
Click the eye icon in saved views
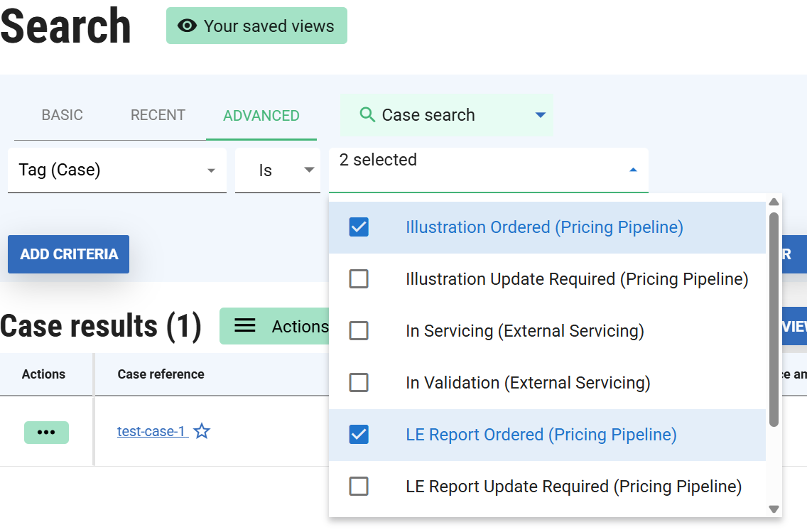[x=187, y=26]
